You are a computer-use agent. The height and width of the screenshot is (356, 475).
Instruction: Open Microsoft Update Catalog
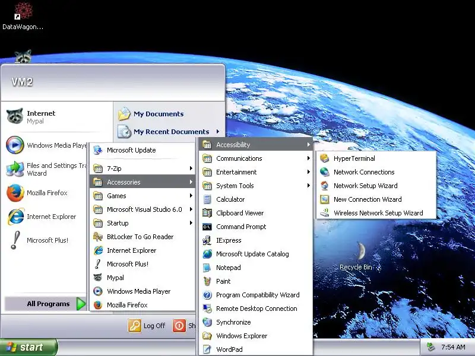(x=256, y=254)
